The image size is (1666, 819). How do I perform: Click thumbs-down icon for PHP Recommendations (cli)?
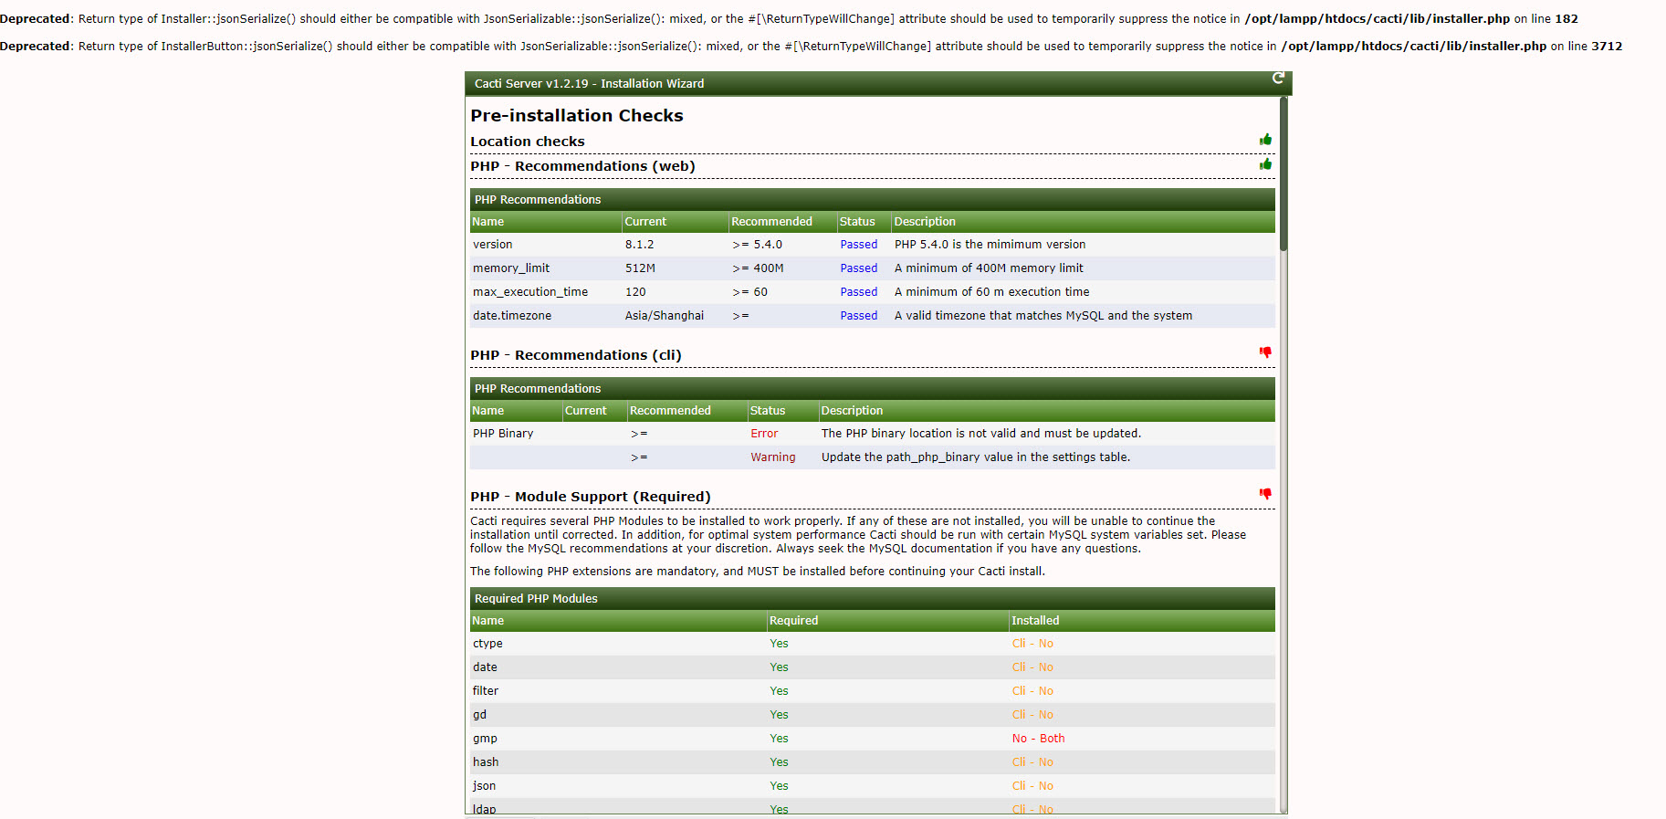coord(1265,352)
